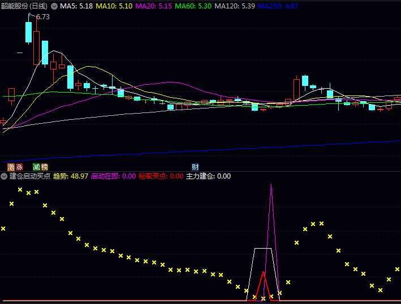
Task: Click the 榜 event marker icon
Action: (x=44, y=167)
